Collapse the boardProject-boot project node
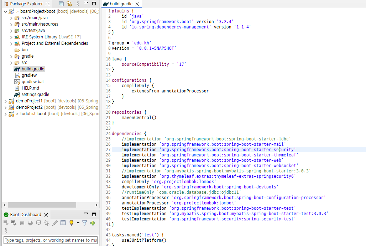The height and width of the screenshot is (246, 366). (x=5, y=11)
